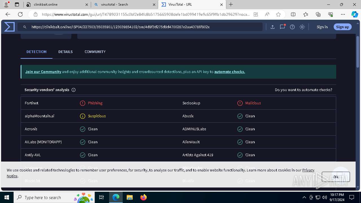Viewport: 361px width, 203px height.
Task: Select the AILabs (MONITORAPP) vendor name
Action: pos(43,142)
